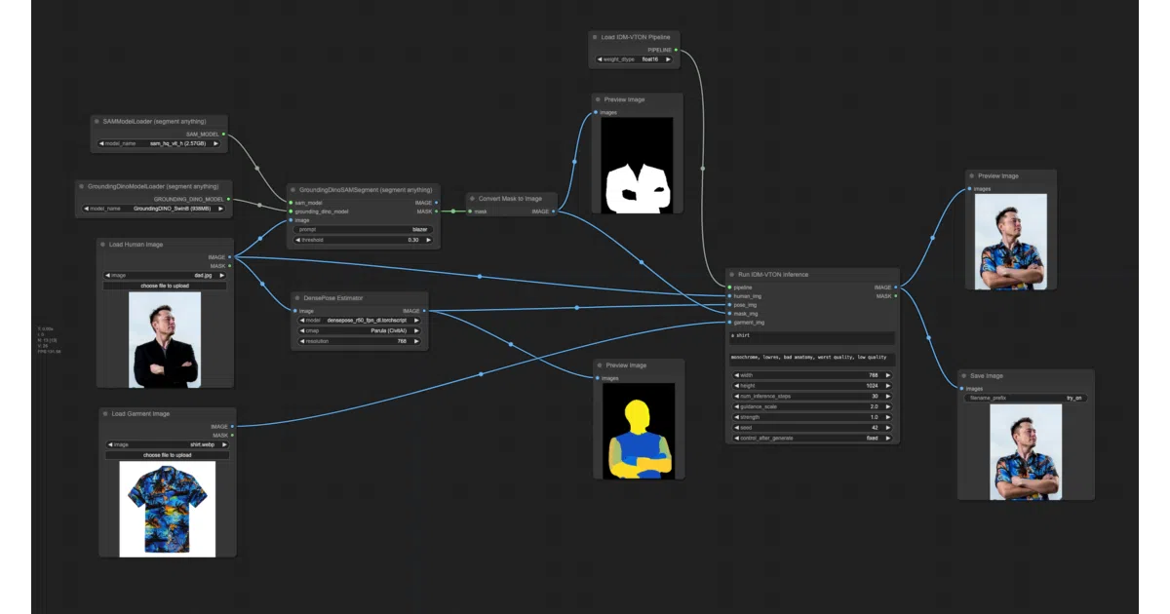Click the filename_prefix try_on field
This screenshot has width=1170, height=614.
tap(1026, 399)
